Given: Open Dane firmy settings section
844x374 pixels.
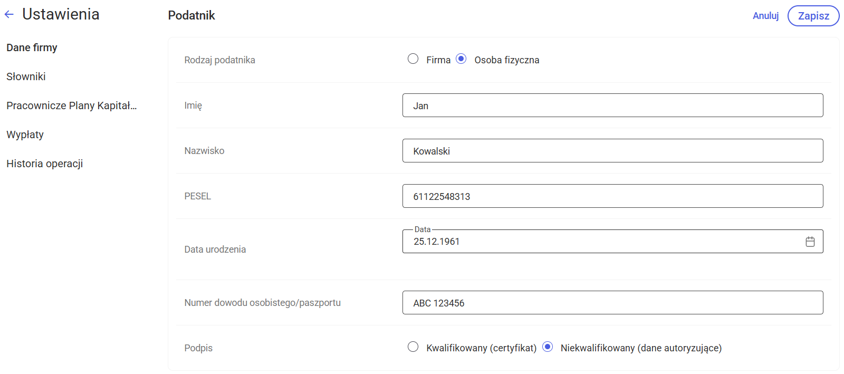Looking at the screenshot, I should [x=32, y=47].
